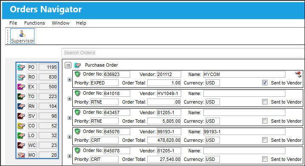Click the red flag icon on HYCOM order

pos(298,74)
